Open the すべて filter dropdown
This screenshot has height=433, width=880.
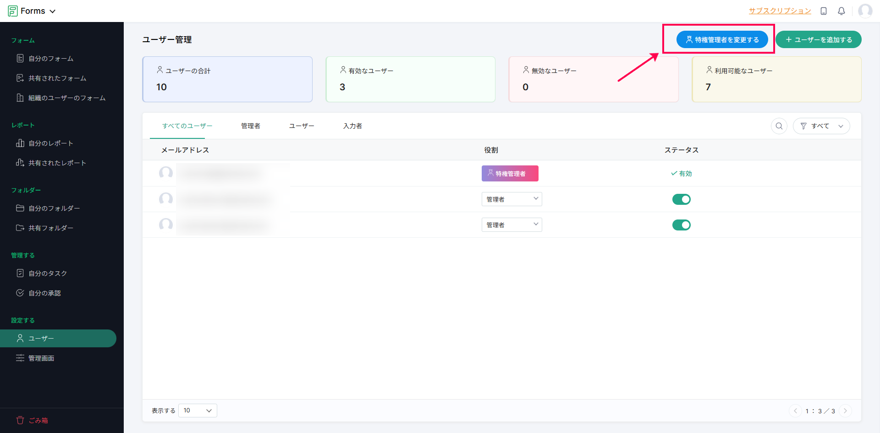(x=821, y=126)
